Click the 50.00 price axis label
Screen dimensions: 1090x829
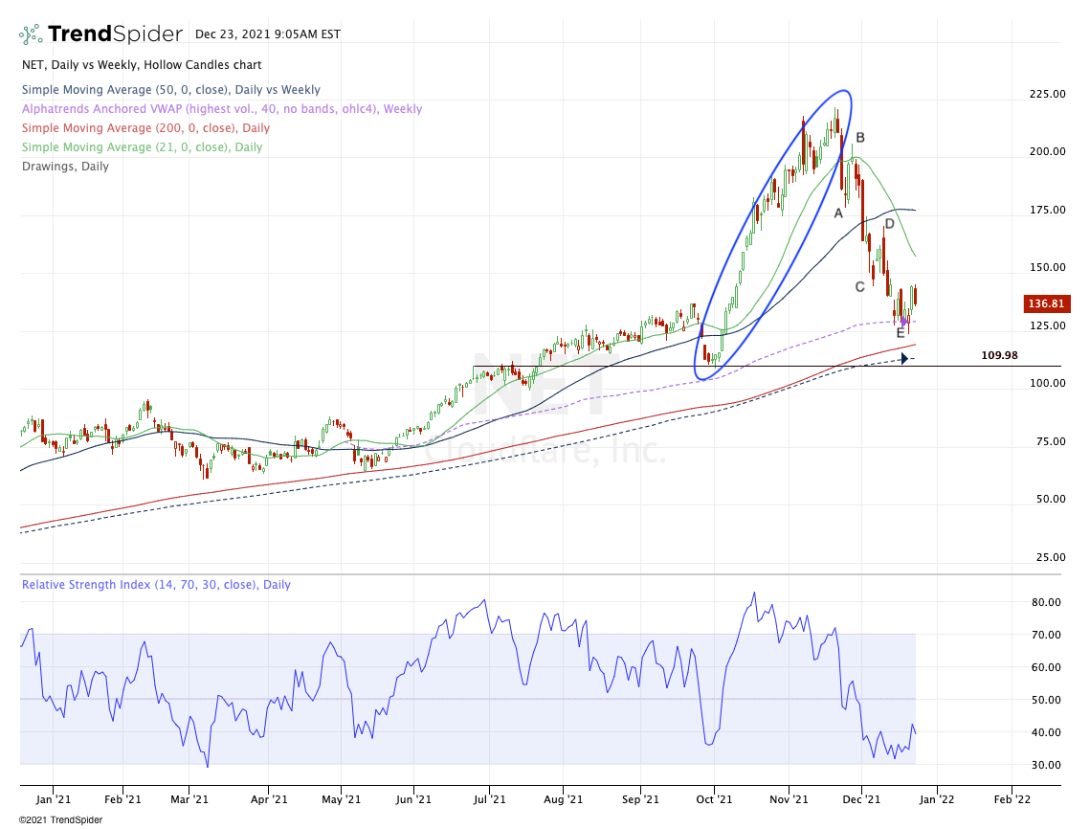pos(1051,499)
